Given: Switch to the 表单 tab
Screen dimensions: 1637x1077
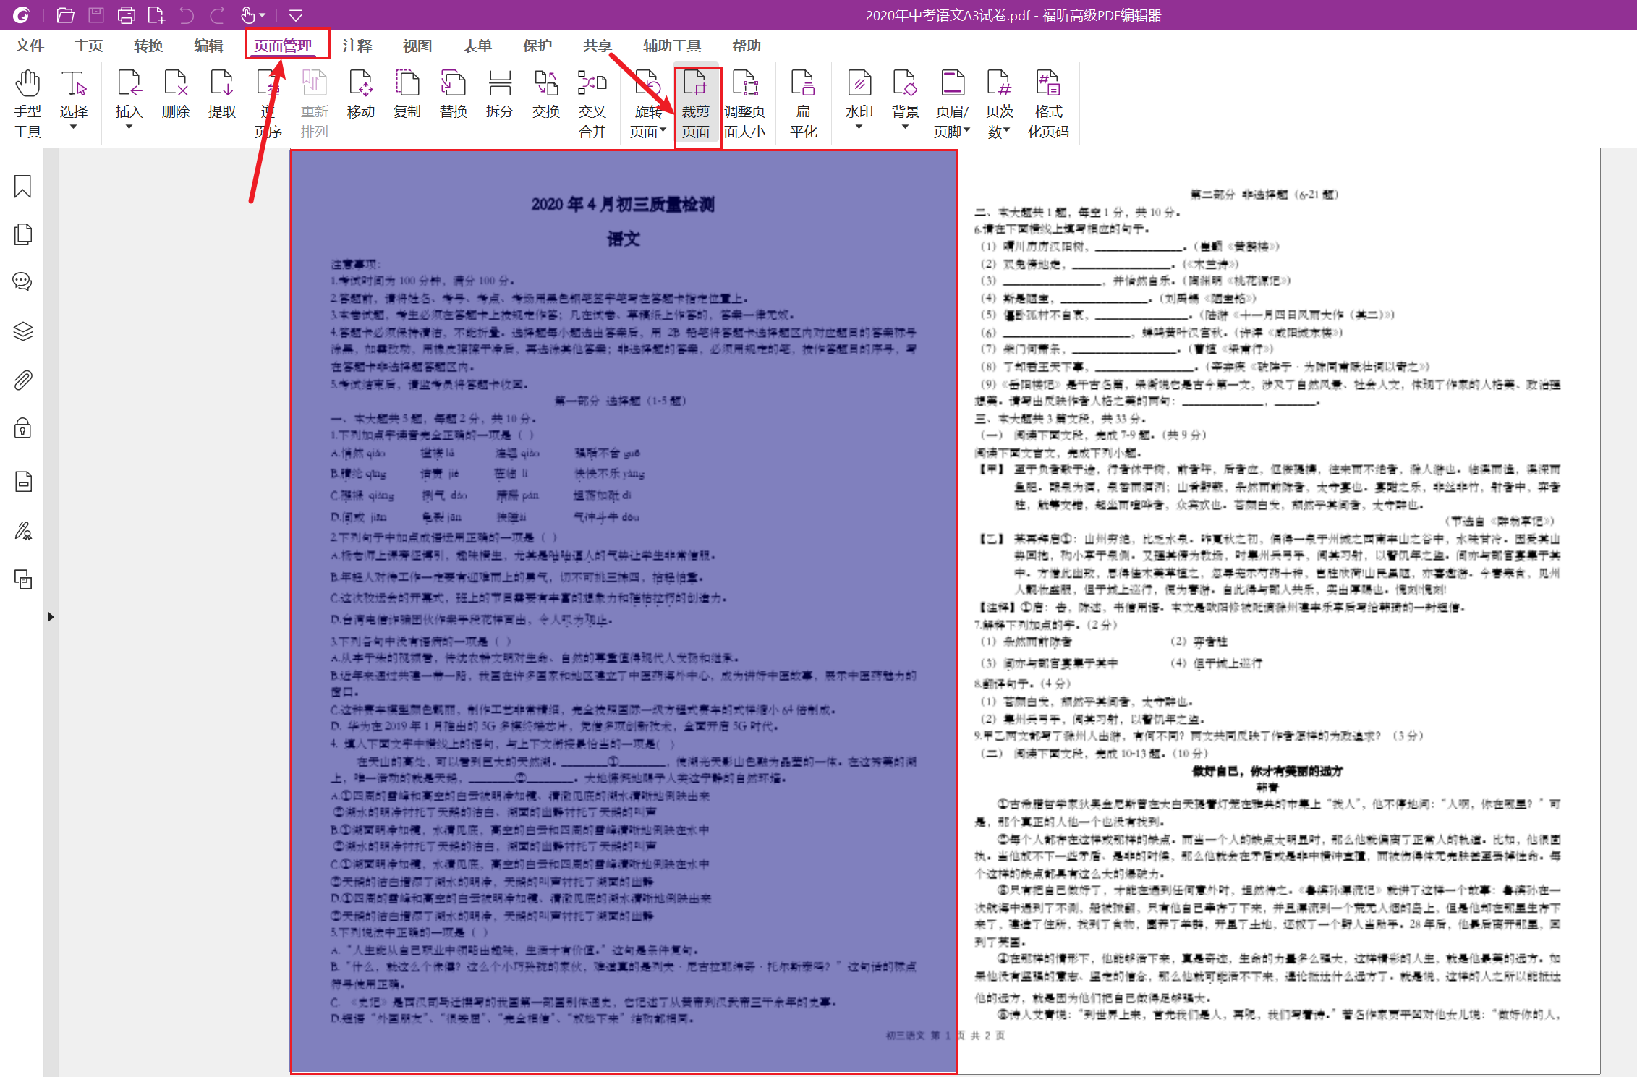Looking at the screenshot, I should click(x=477, y=46).
